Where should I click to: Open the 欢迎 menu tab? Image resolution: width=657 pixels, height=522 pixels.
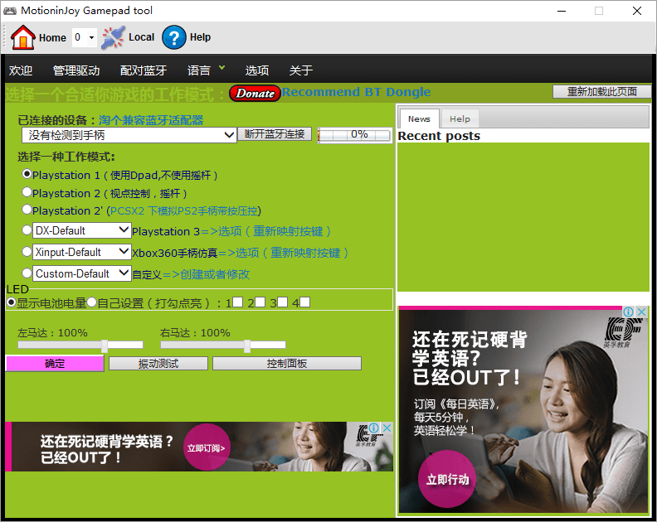point(21,70)
